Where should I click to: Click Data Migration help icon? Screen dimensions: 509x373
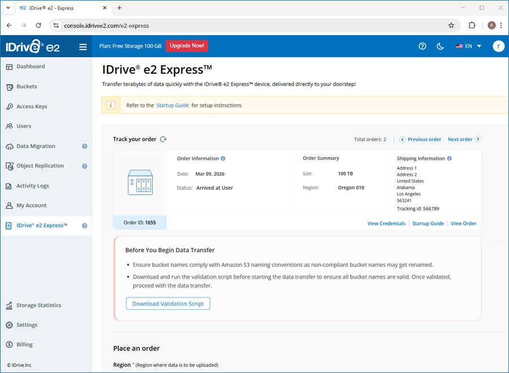point(84,146)
